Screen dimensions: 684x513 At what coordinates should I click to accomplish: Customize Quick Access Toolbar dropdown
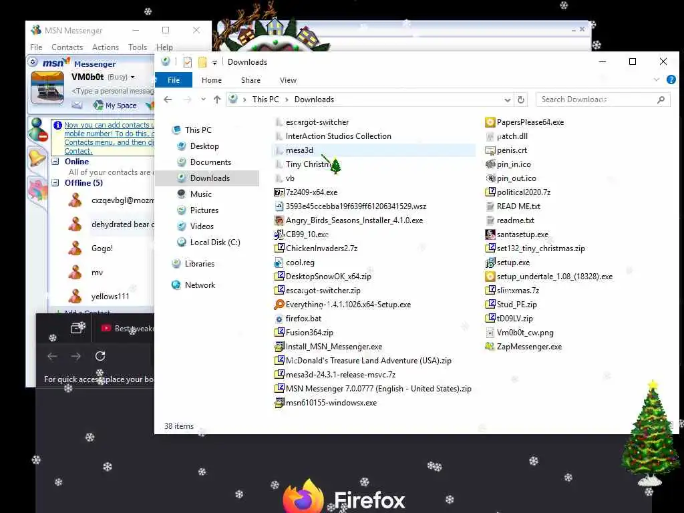tap(214, 62)
